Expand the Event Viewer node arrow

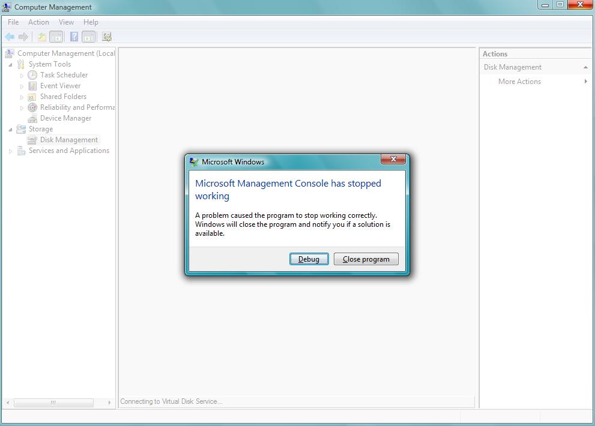point(22,86)
